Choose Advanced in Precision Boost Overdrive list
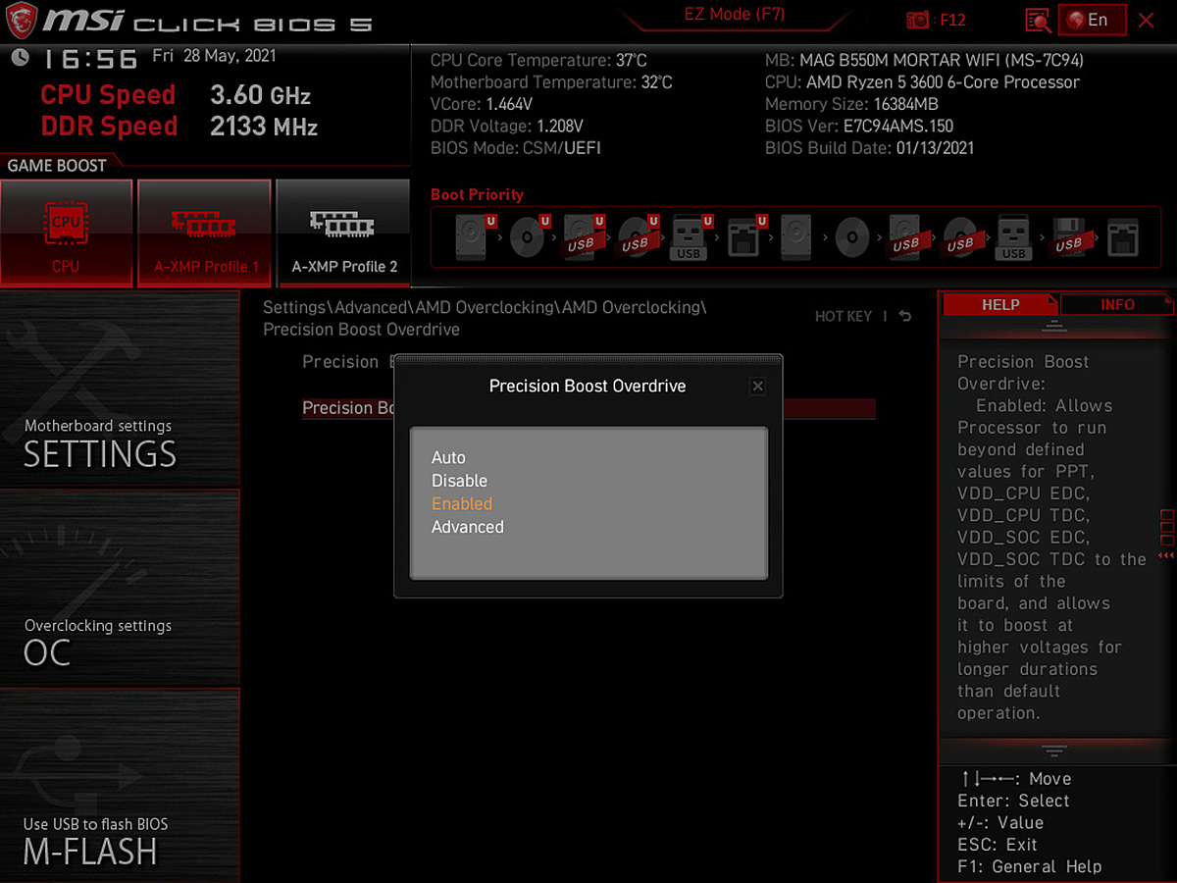Viewport: 1177px width, 883px height. point(468,527)
